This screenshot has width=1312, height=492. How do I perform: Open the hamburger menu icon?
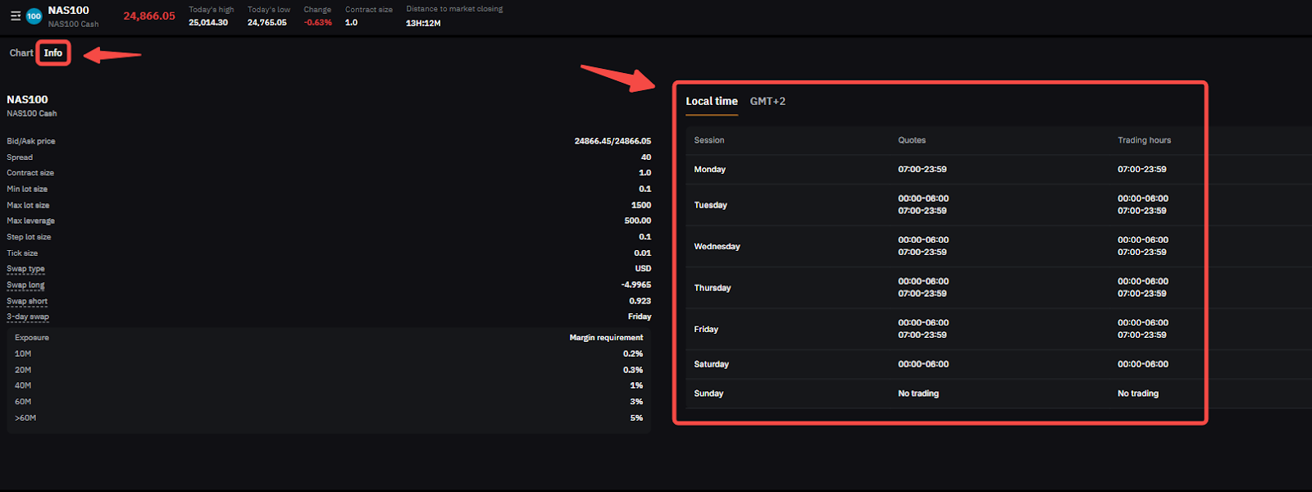click(x=15, y=16)
